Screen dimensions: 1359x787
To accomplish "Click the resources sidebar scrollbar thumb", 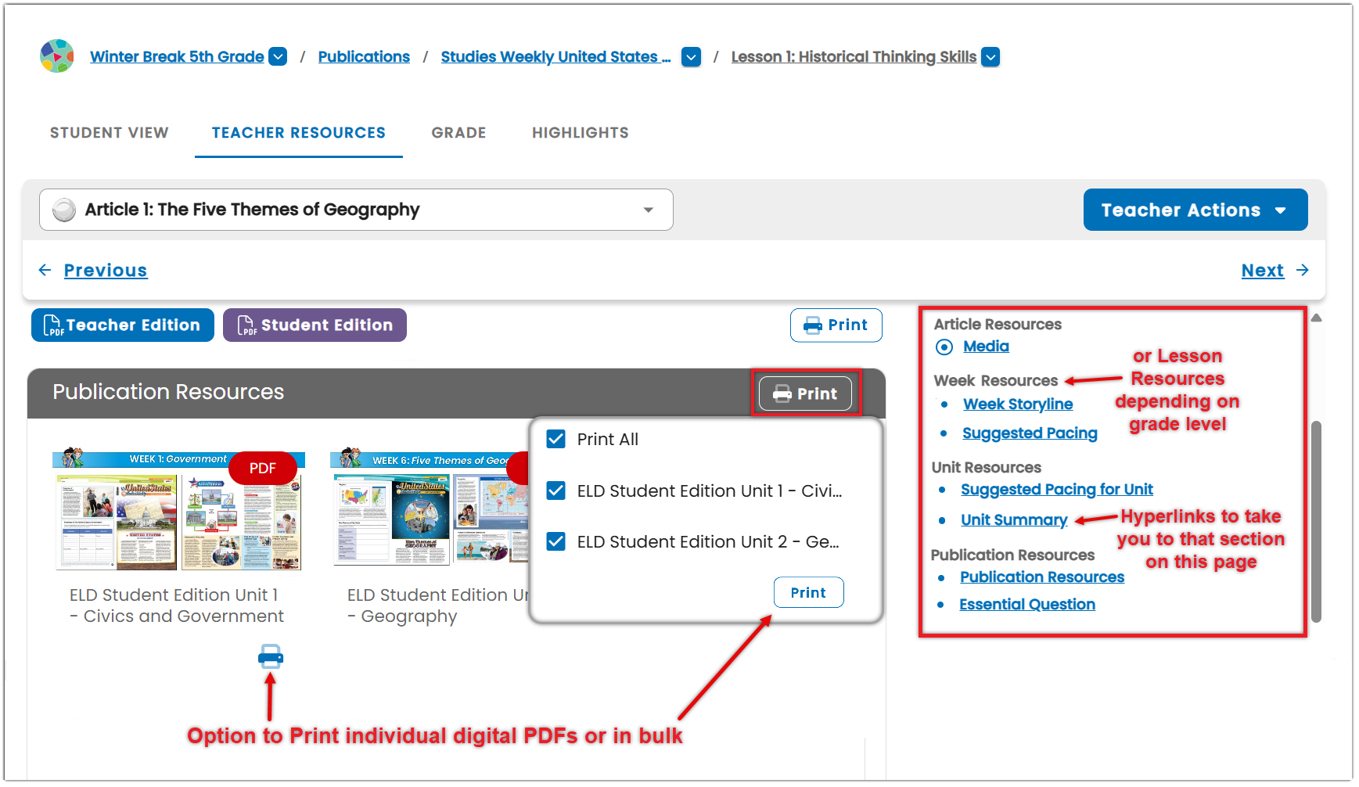I will pyautogui.click(x=1317, y=522).
